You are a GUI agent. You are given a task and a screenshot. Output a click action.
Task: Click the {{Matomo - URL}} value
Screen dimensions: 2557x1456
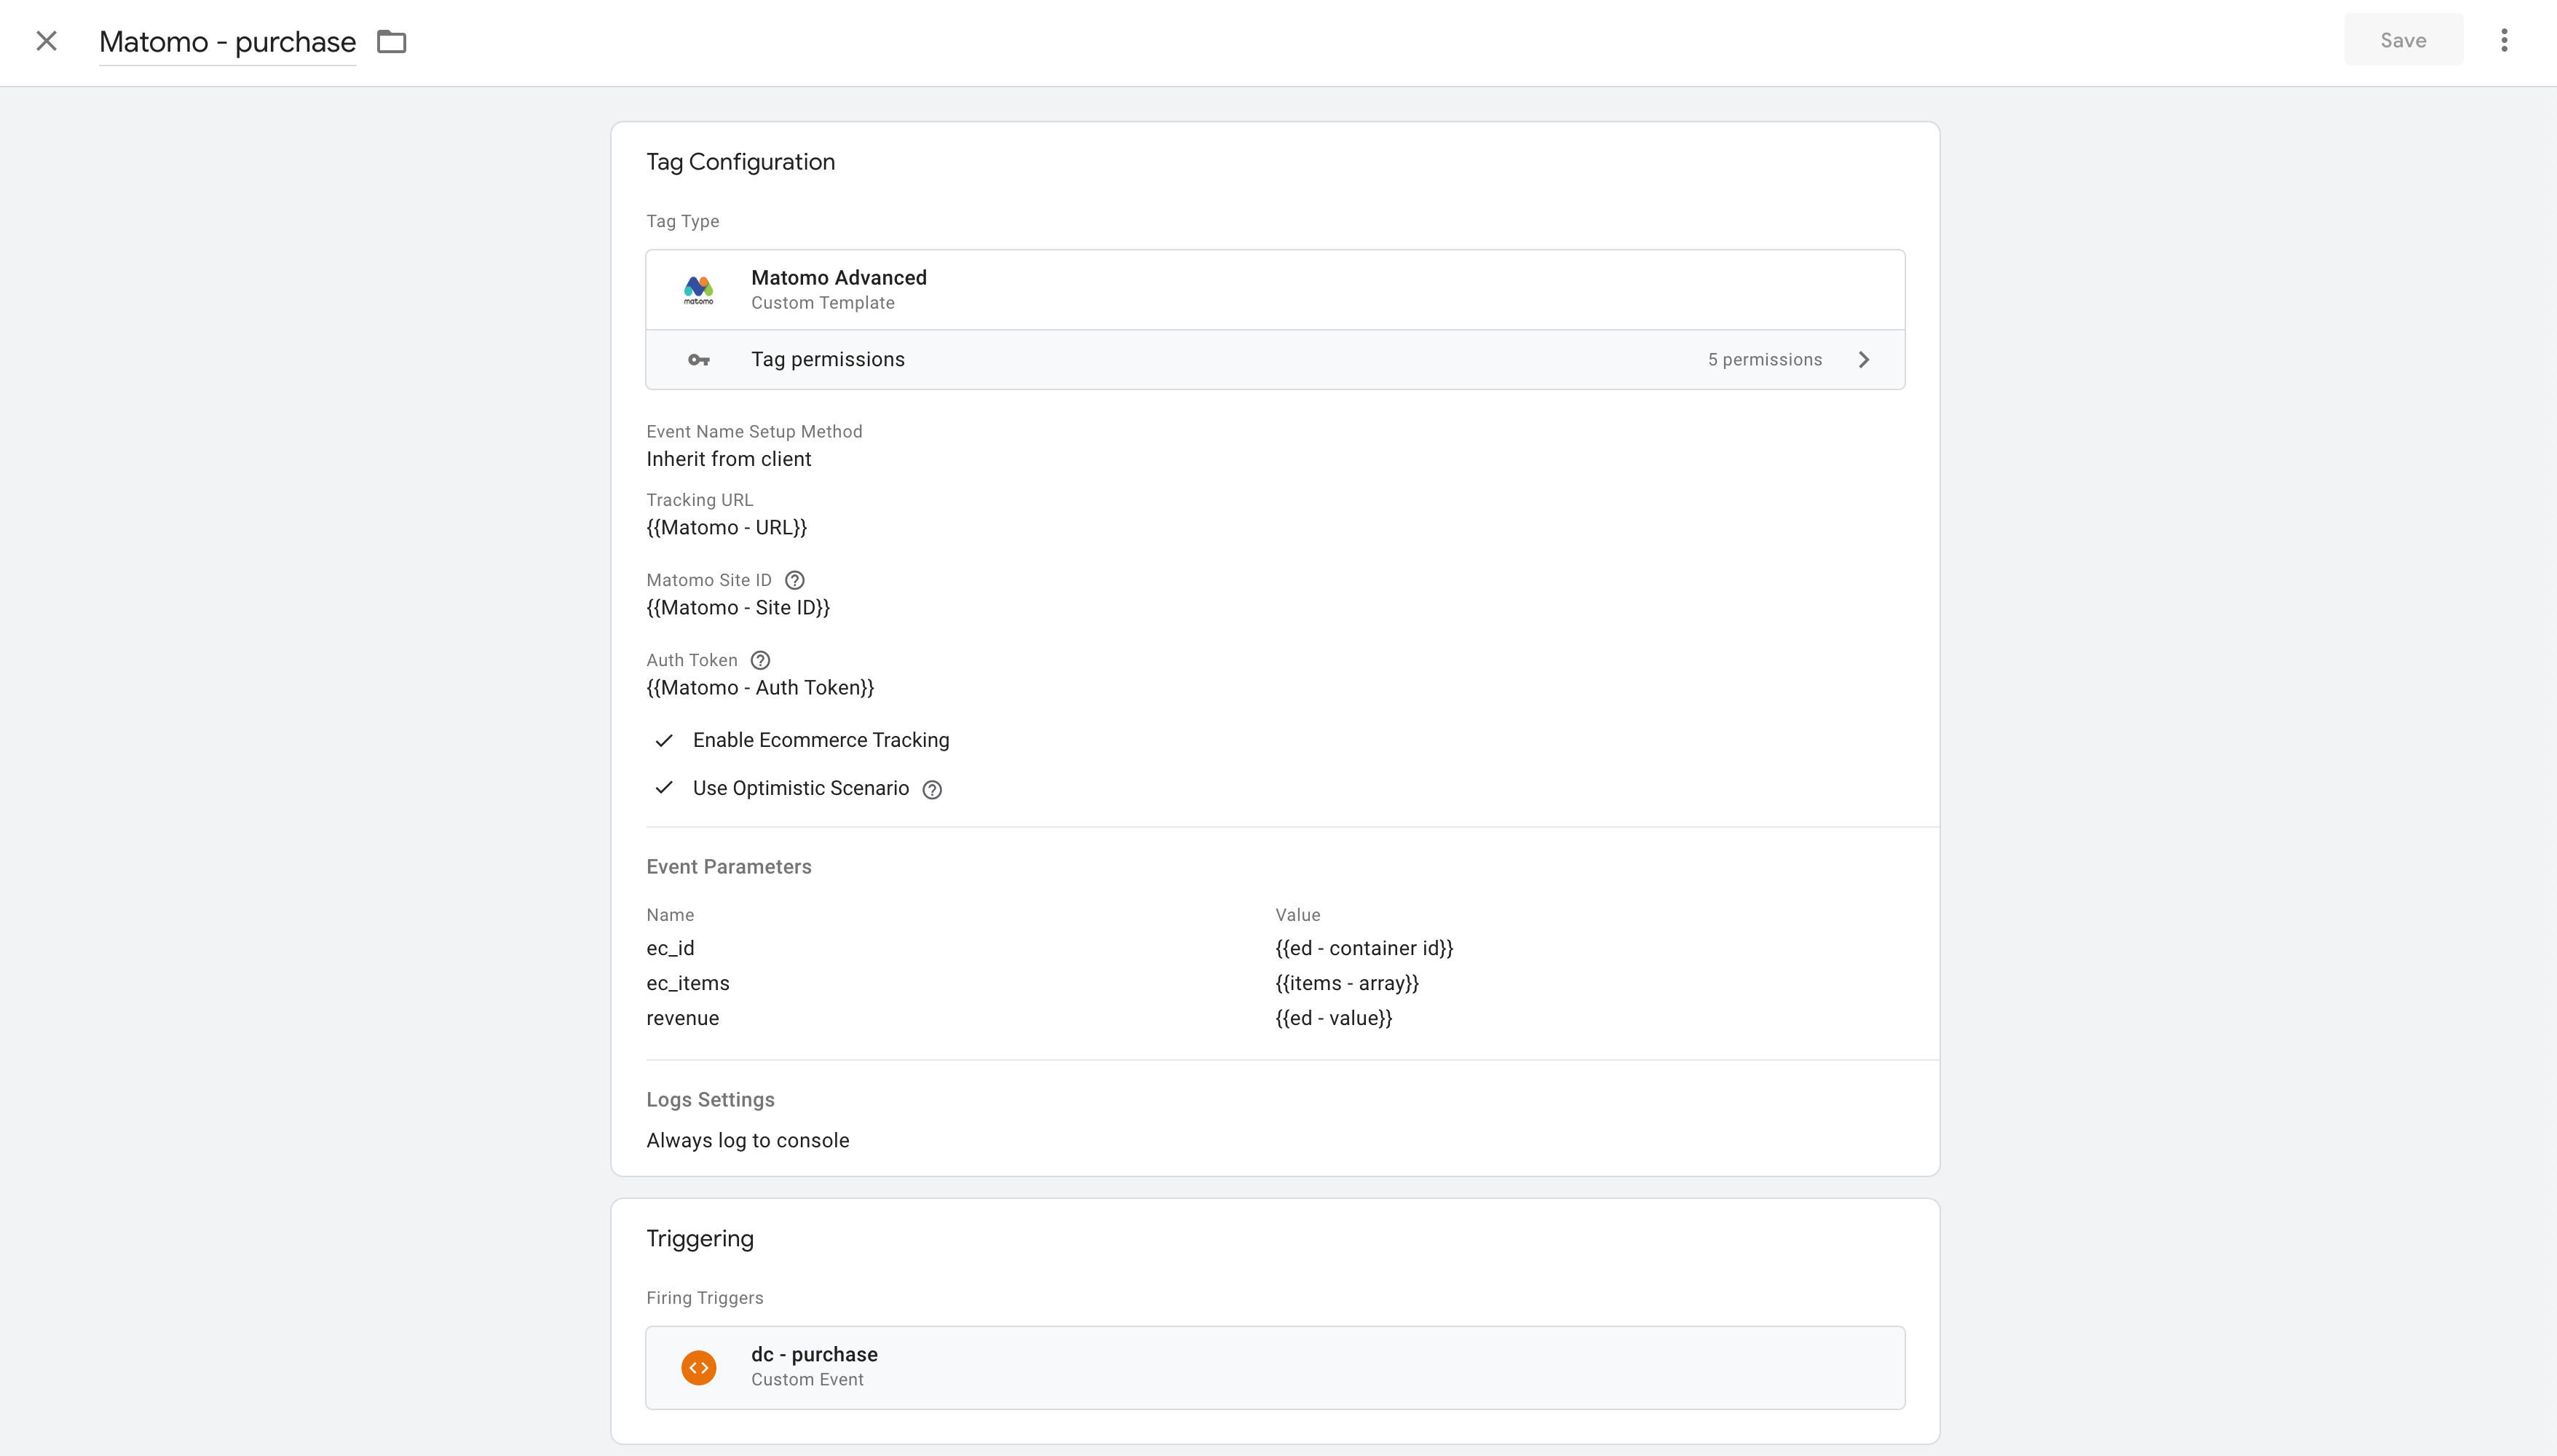[726, 527]
